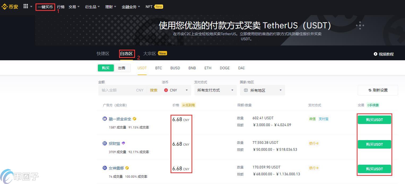
Task: Click 购买USDT for 女神露娜
Action: (x=374, y=169)
